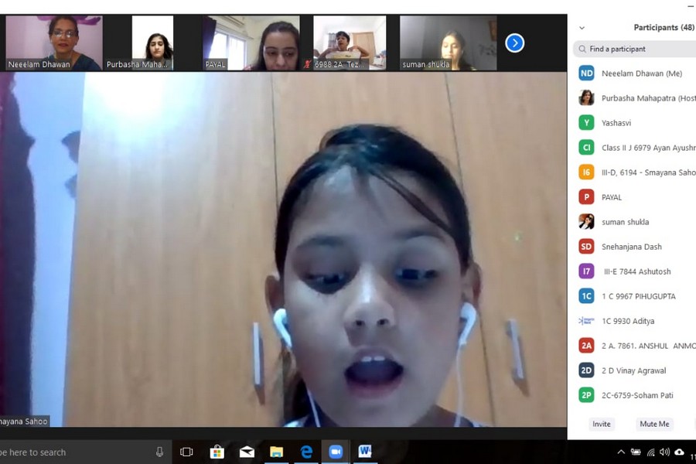Click the Find a participant search box
The image size is (696, 464).
coord(638,49)
